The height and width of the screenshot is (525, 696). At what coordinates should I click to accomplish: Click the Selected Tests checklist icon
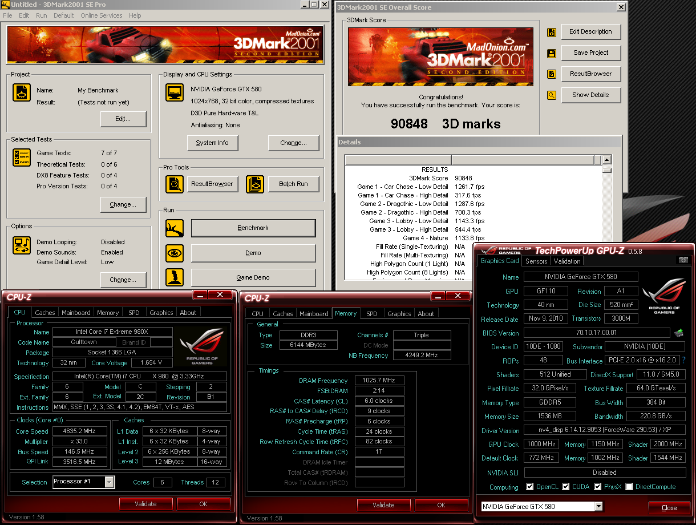click(x=22, y=157)
